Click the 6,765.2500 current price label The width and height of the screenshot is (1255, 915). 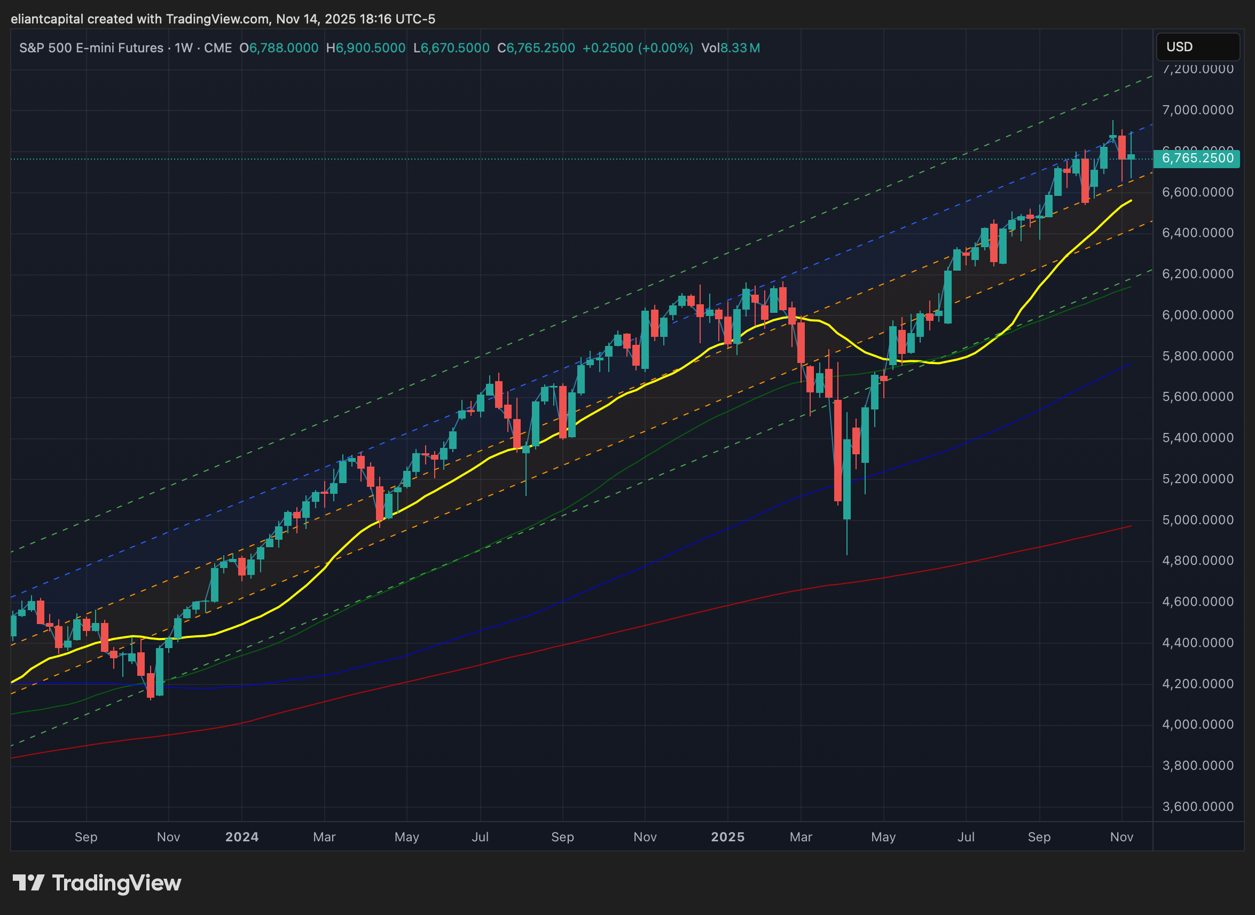[x=1197, y=159]
